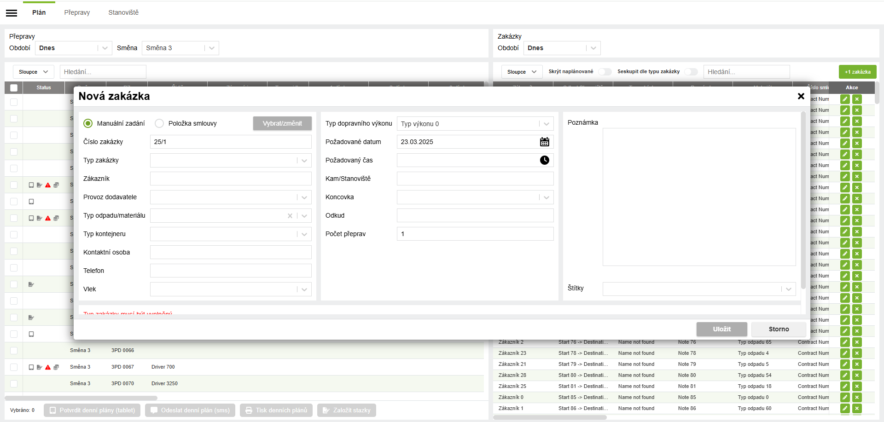Click the Založit stazky button
Viewport: 884px width, 422px height.
[347, 410]
